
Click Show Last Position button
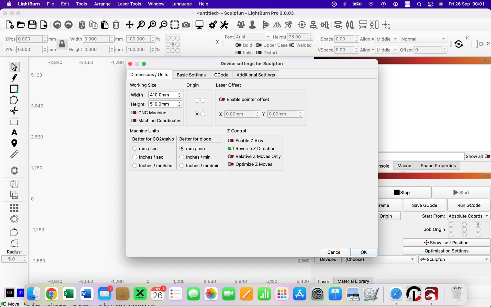[x=447, y=243]
